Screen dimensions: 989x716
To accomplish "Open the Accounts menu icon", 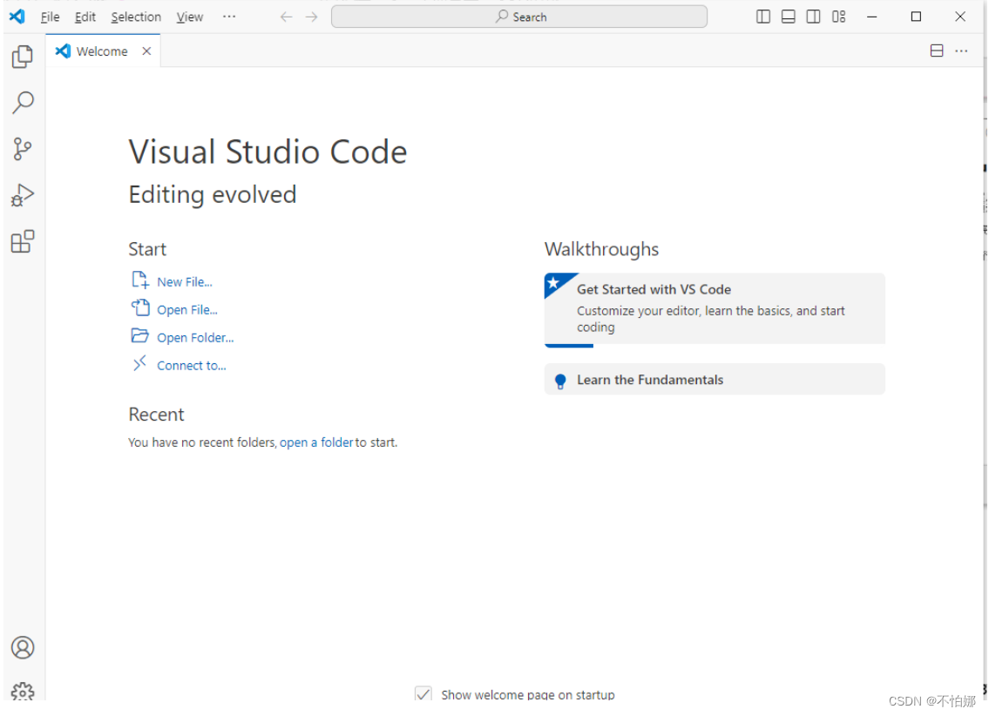I will (x=23, y=647).
